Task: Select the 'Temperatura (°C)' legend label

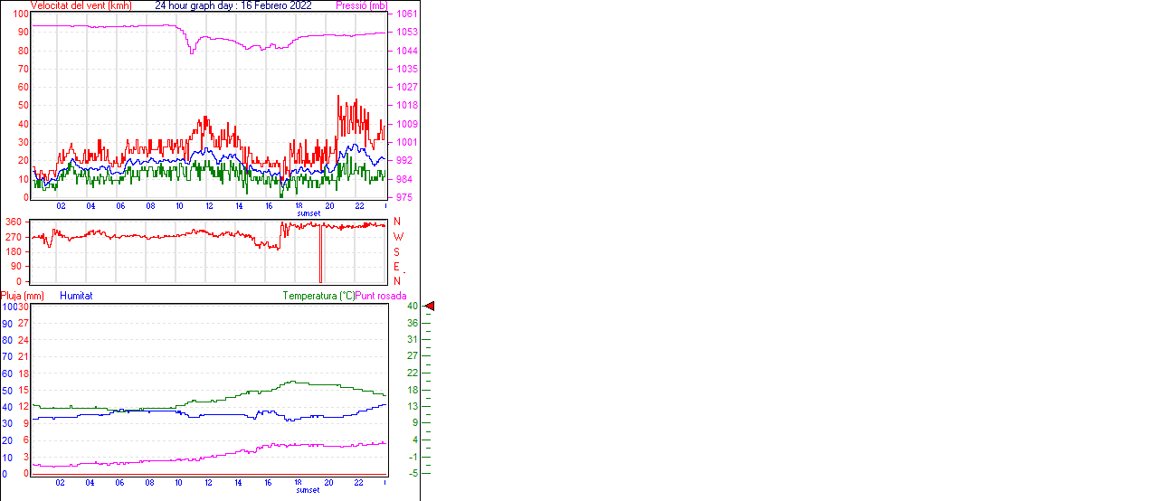Action: tap(318, 296)
